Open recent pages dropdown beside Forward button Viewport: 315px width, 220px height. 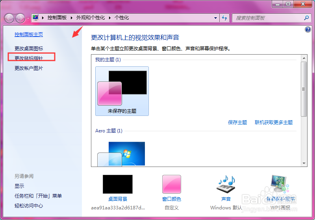click(28, 18)
